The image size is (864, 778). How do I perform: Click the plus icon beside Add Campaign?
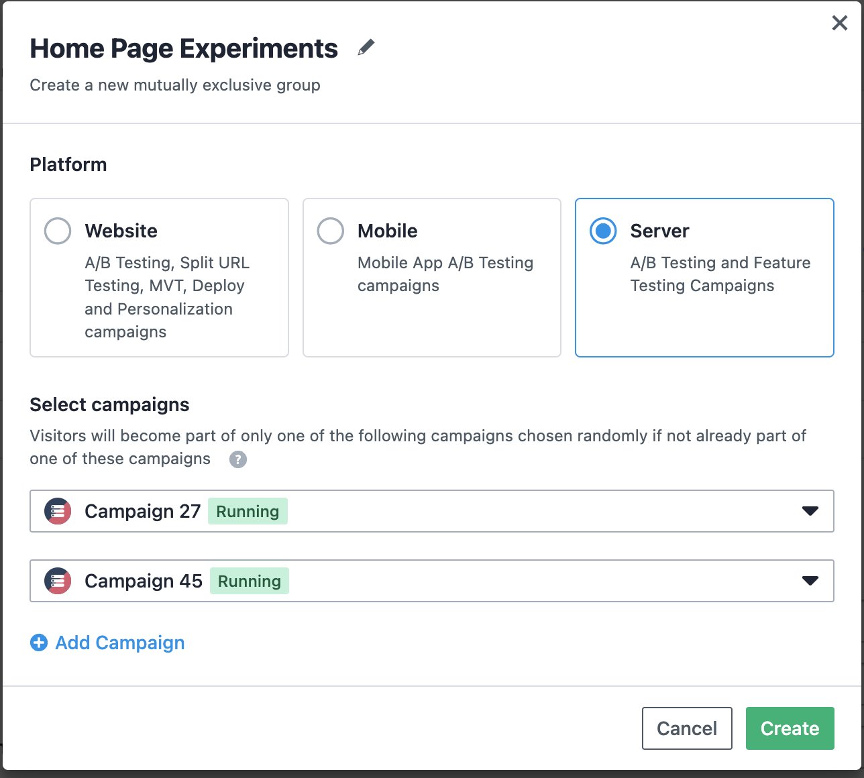(39, 643)
